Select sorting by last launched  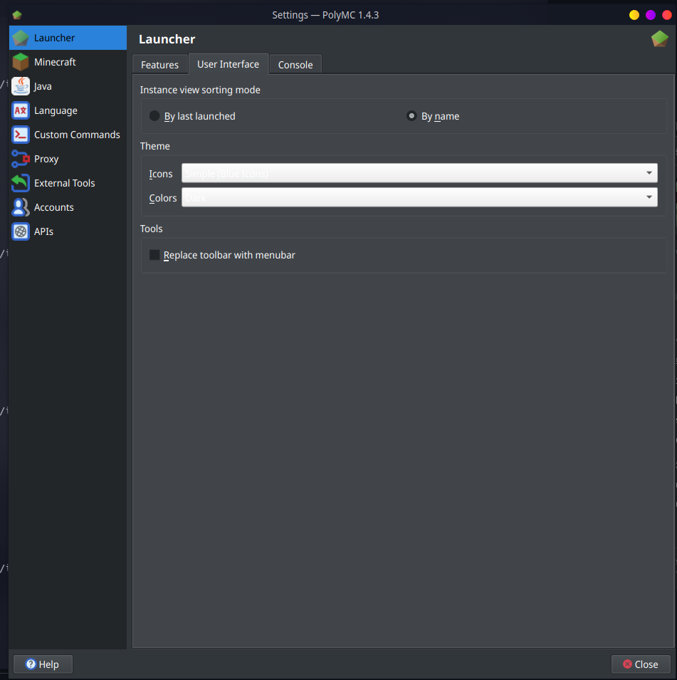[x=154, y=115]
